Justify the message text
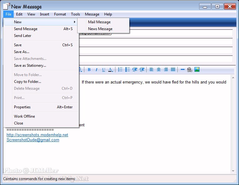Screen dimensions: 239x185 tap(173, 70)
